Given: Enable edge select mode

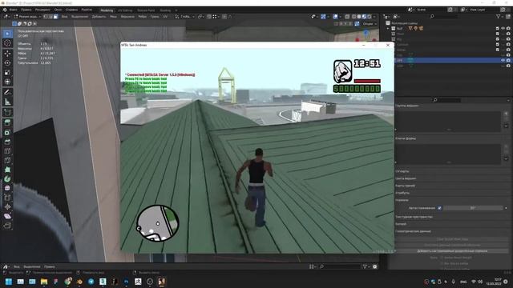Looking at the screenshot, I should (x=50, y=16).
